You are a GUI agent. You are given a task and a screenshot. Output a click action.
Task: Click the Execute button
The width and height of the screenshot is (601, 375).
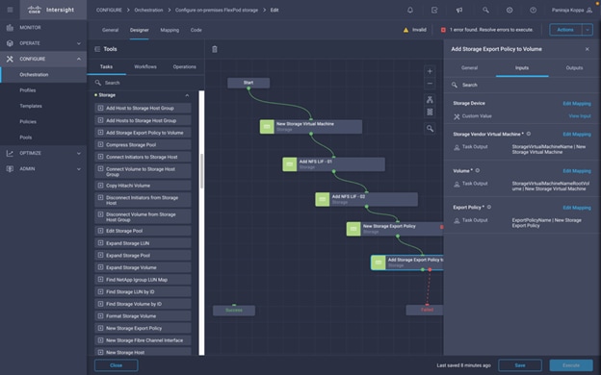[x=571, y=365]
